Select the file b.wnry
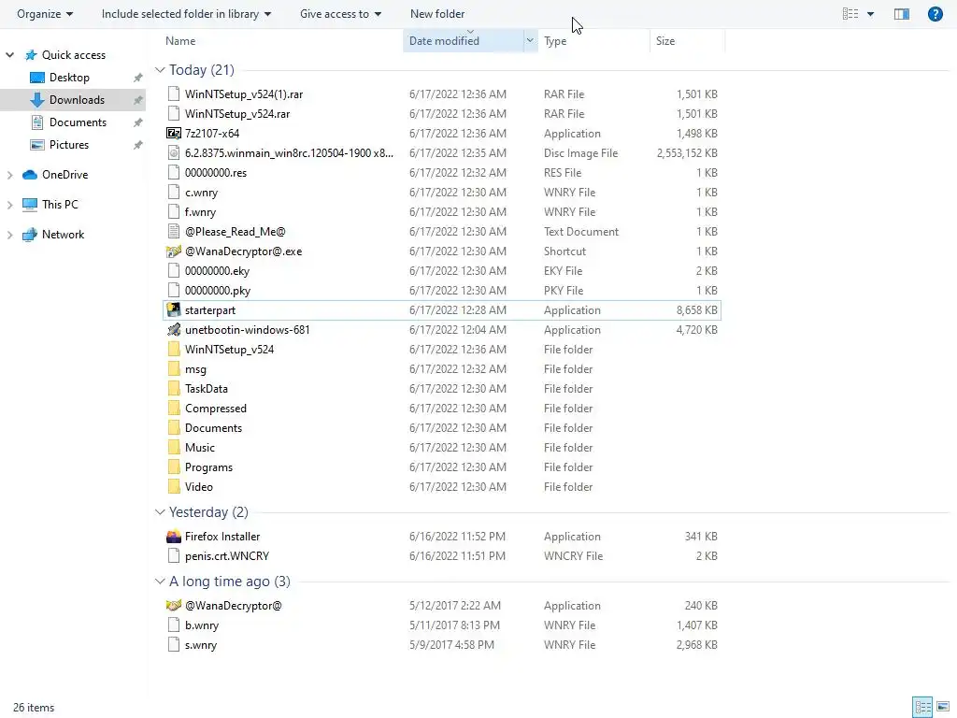Screen dimensions: 957x718 point(202,625)
